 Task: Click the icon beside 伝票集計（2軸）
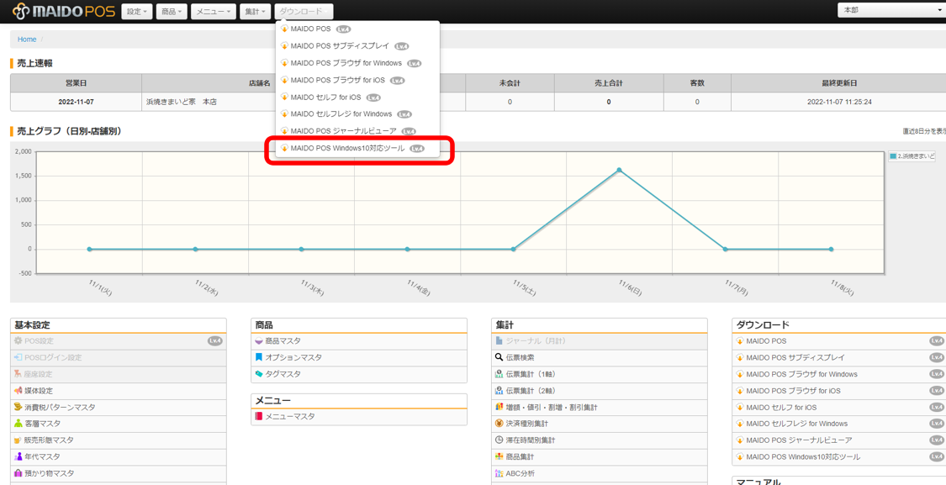click(x=499, y=391)
